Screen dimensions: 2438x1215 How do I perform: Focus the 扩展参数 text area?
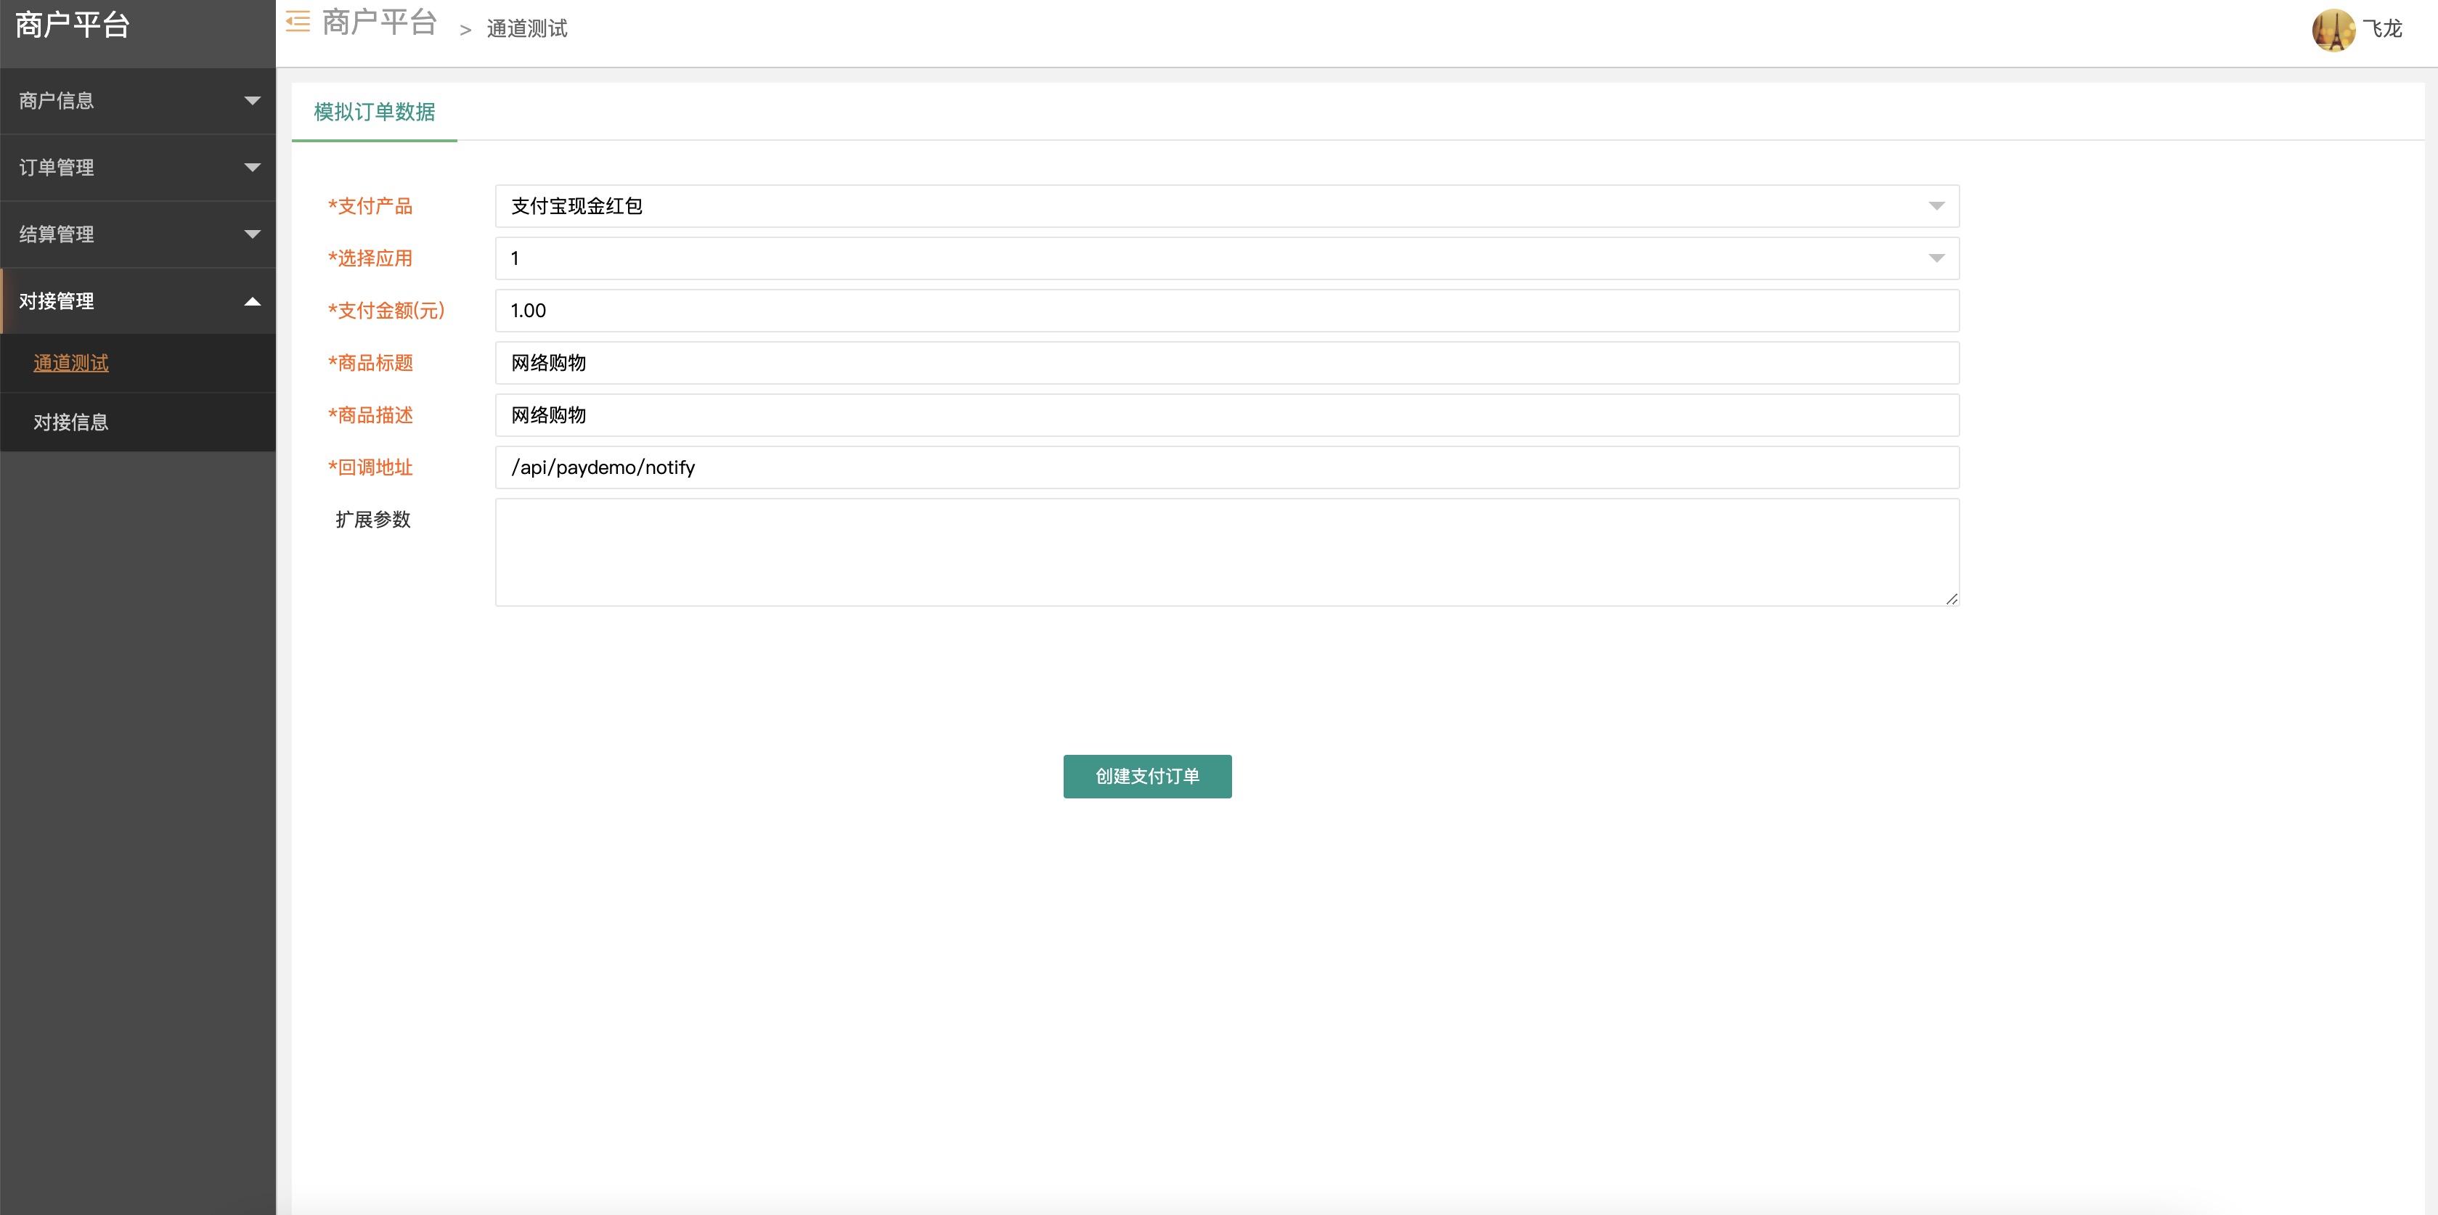[1226, 552]
